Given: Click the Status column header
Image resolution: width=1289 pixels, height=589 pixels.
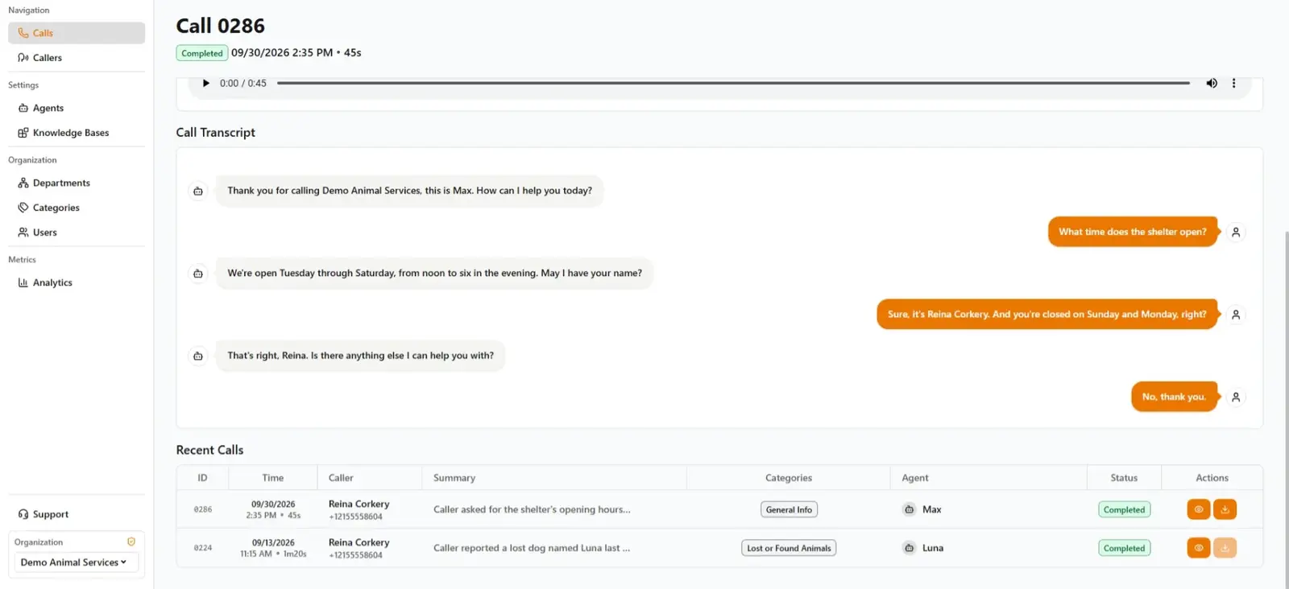Looking at the screenshot, I should tap(1124, 478).
